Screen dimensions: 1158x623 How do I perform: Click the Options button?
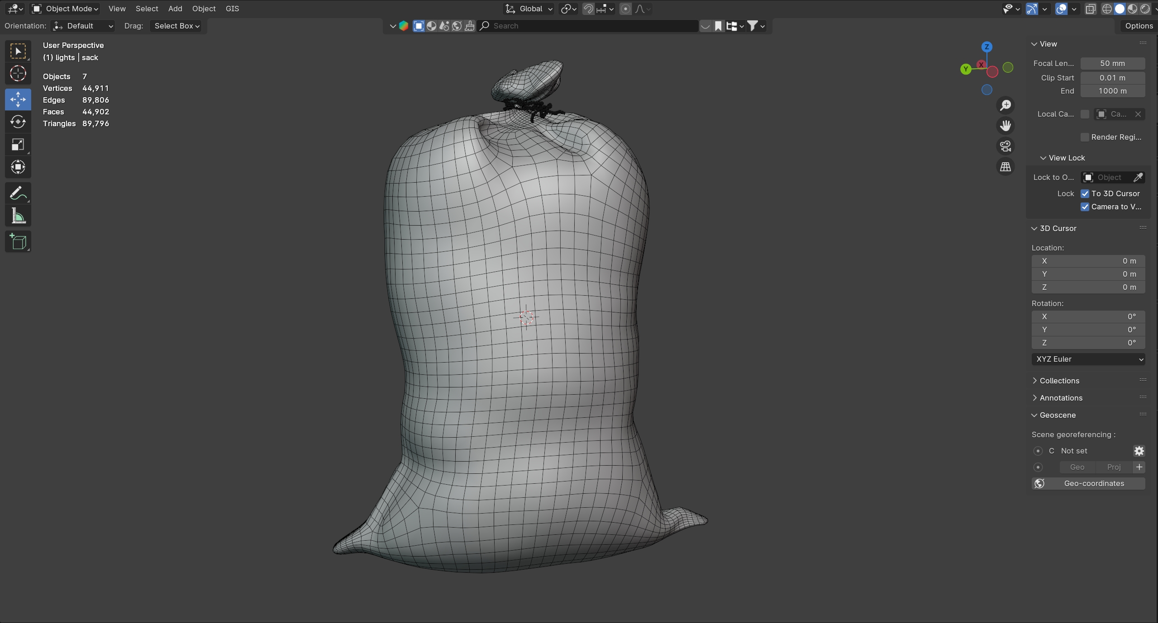click(1139, 26)
